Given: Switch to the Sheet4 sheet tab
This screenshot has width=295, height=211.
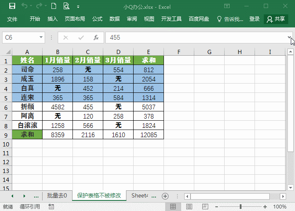Looking at the screenshot, I should tap(139, 195).
